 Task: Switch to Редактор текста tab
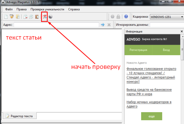[20, 116]
